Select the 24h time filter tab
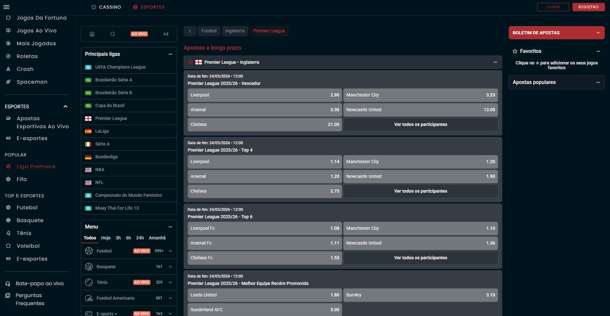 (x=140, y=238)
